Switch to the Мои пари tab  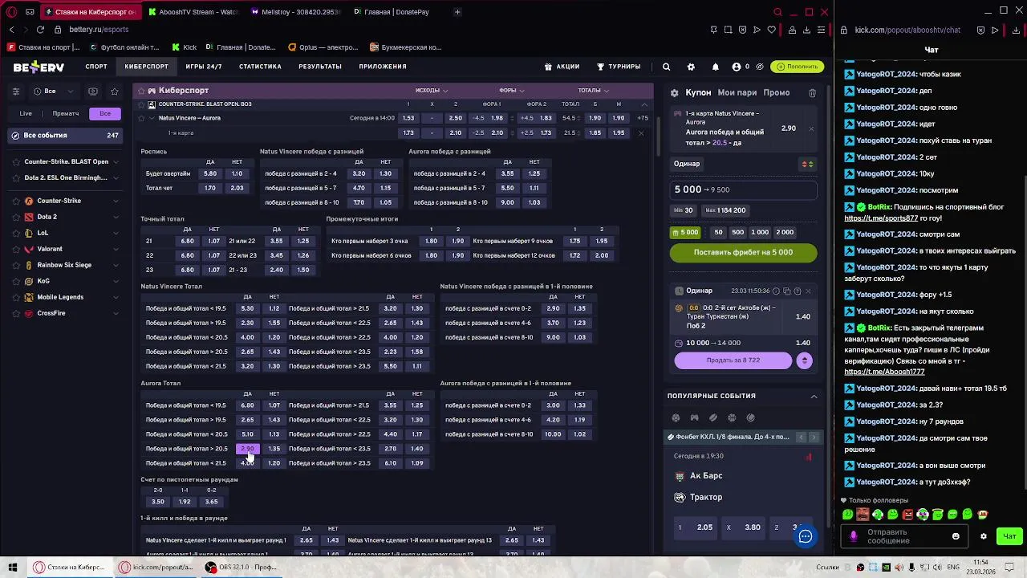(x=737, y=93)
